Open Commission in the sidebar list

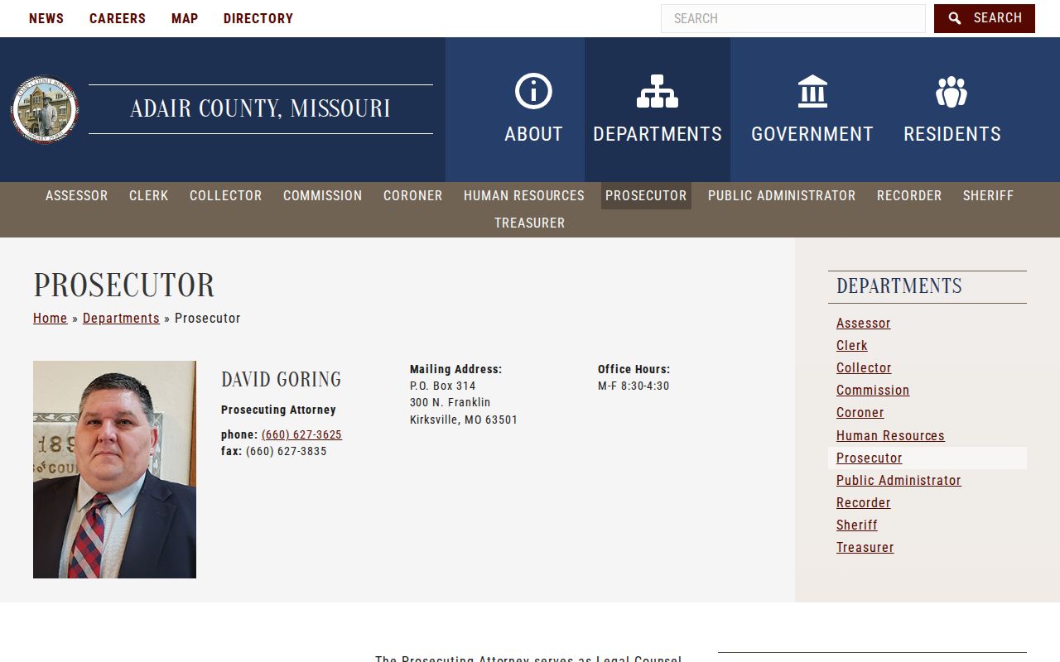tap(873, 390)
